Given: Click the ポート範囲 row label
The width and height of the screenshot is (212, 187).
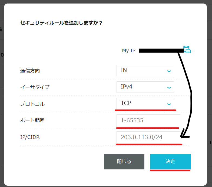Looking at the screenshot, I should click(x=32, y=120).
